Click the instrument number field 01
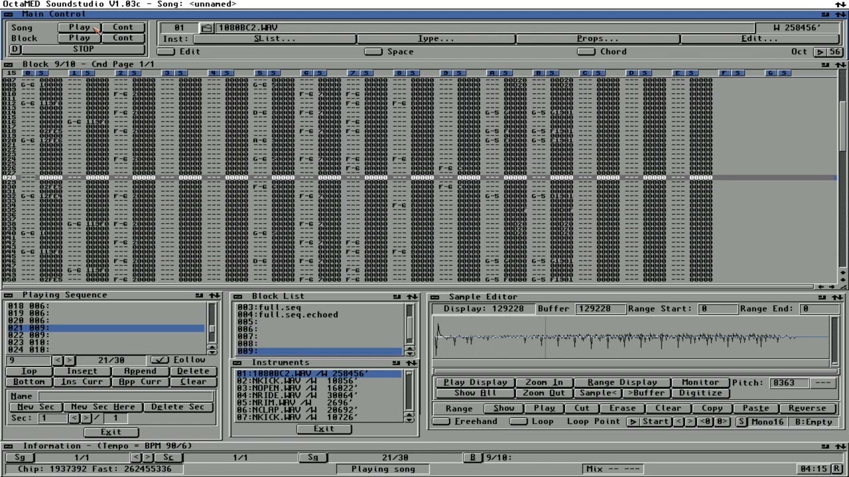Image resolution: width=849 pixels, height=477 pixels. [x=179, y=28]
